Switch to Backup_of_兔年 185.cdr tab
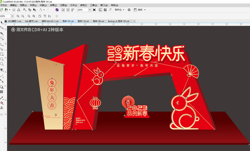Viewport: 250px width, 151px height. coord(119,21)
